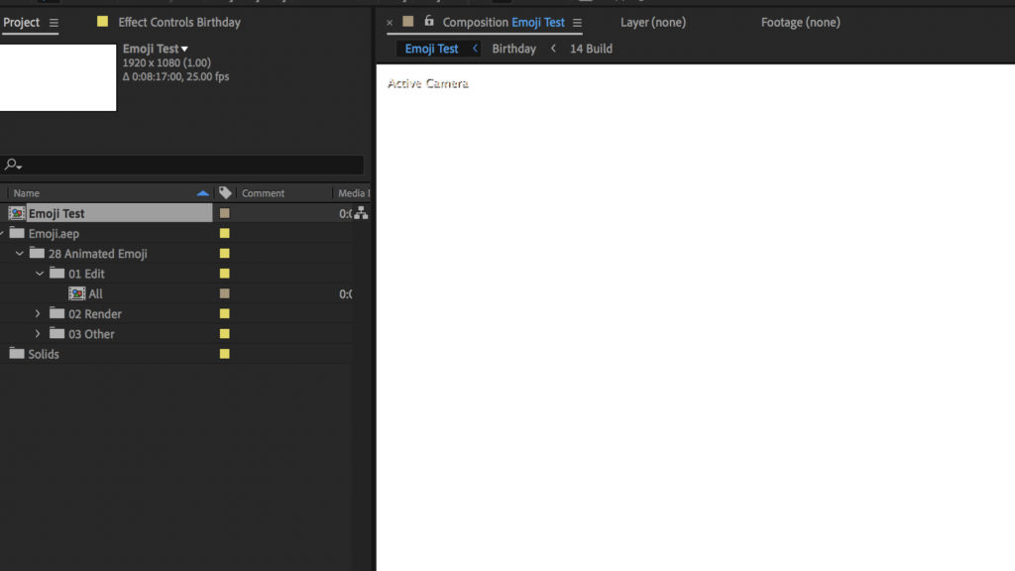Screen dimensions: 1015x571
Task: Click the search magnifier icon in Project panel
Action: [13, 165]
